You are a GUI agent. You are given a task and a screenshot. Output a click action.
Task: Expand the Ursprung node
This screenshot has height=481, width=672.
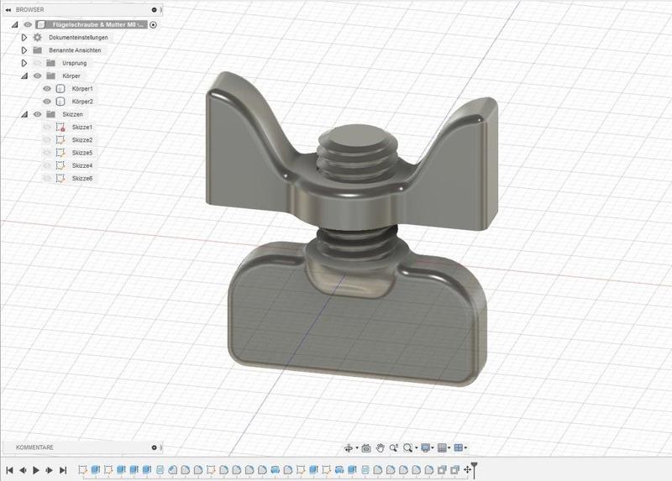(24, 63)
